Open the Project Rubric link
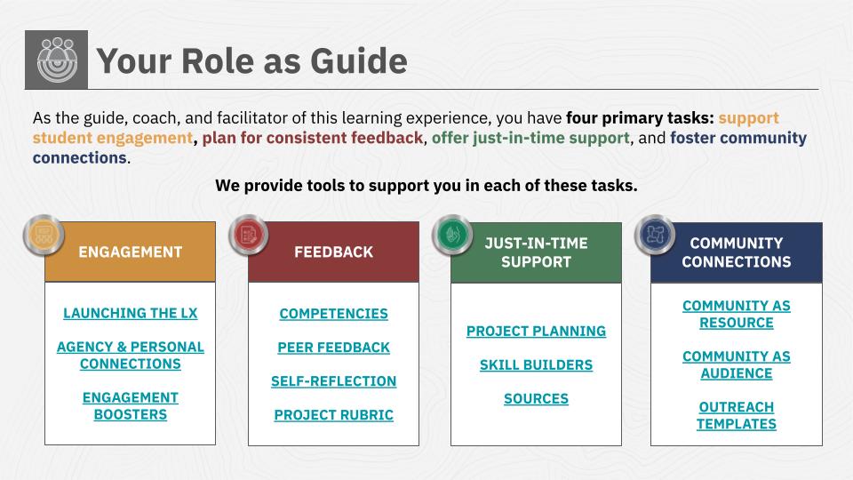 click(333, 415)
